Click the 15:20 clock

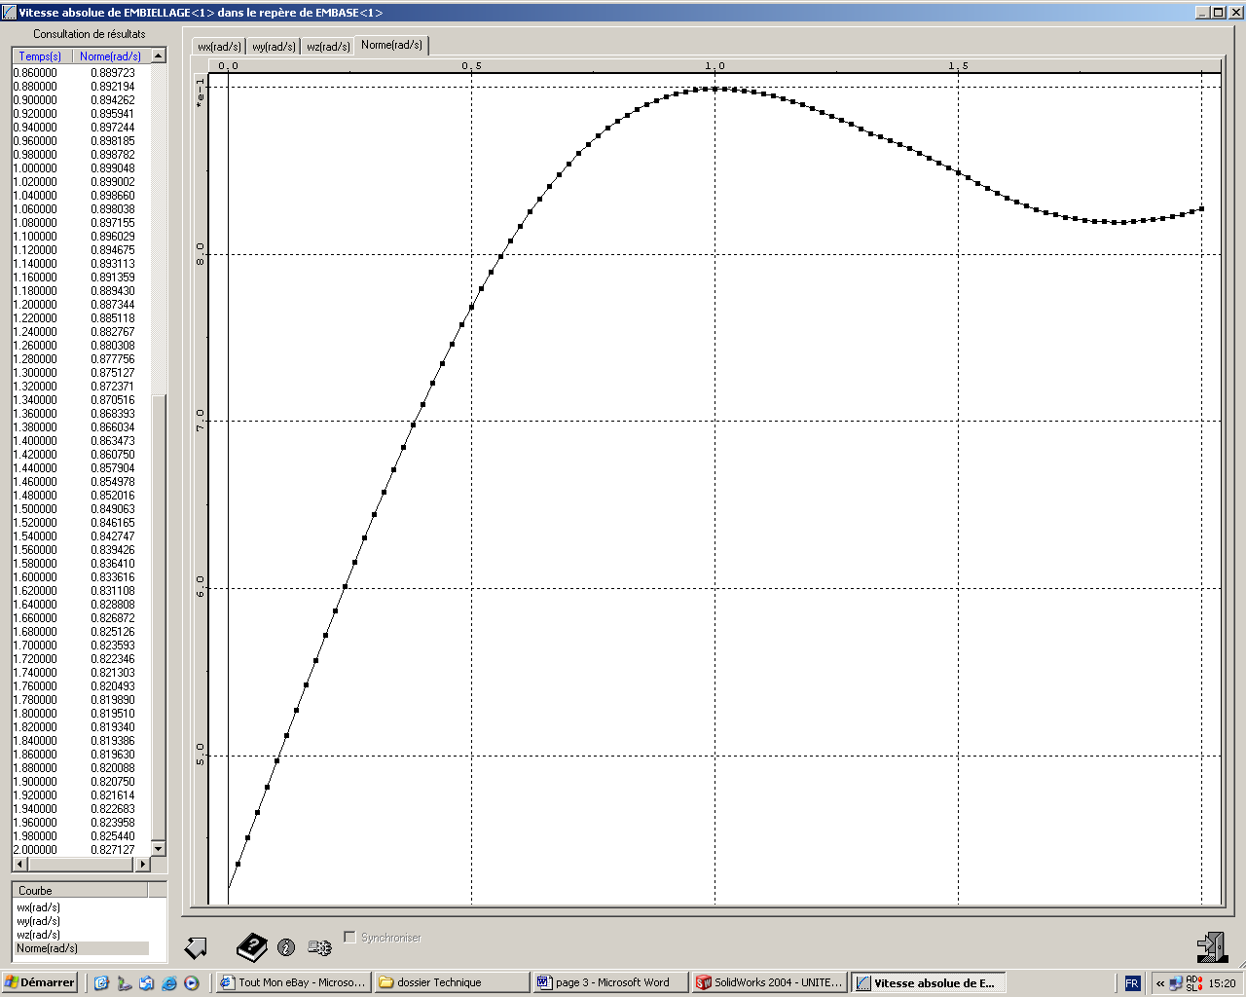coord(1222,983)
